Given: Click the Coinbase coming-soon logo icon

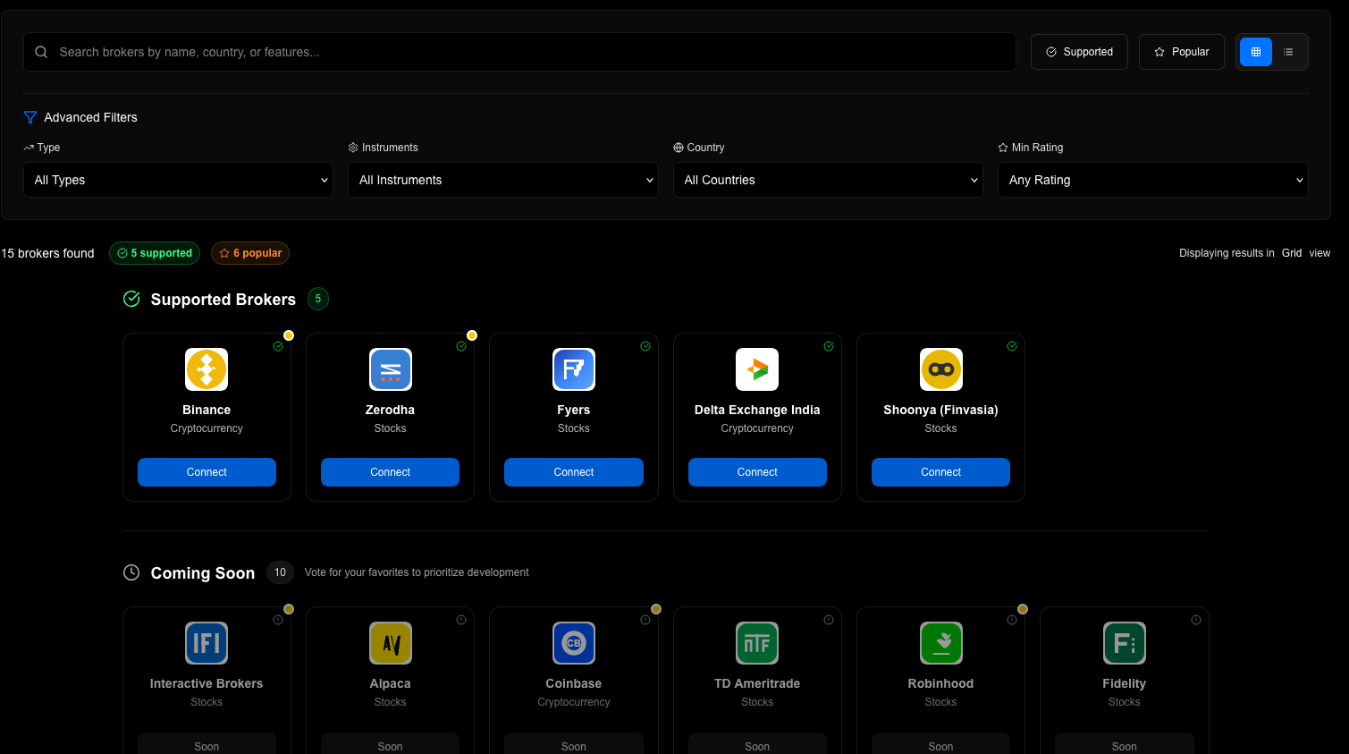Looking at the screenshot, I should click(x=573, y=642).
